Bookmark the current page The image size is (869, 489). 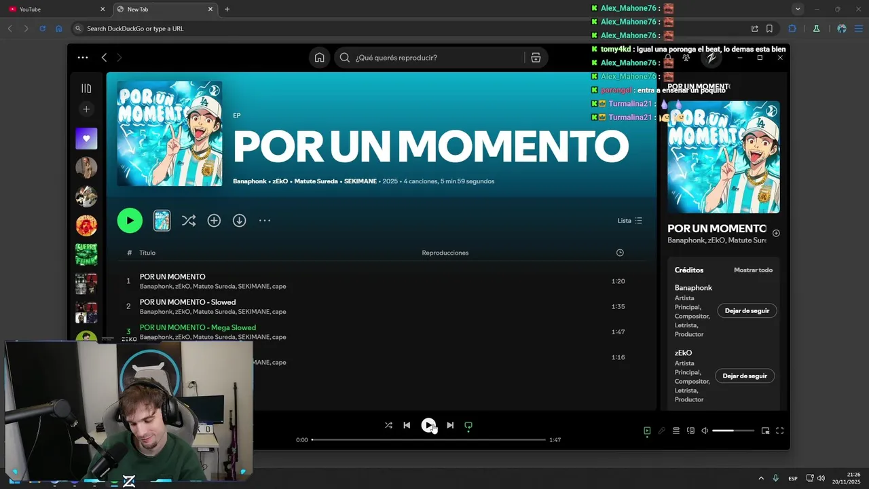click(x=769, y=29)
